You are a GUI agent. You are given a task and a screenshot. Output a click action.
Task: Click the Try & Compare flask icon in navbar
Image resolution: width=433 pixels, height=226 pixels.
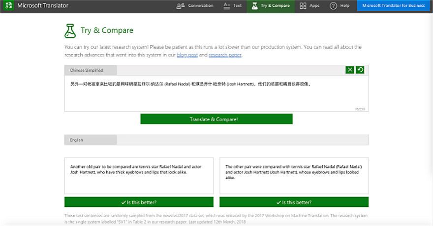click(254, 5)
